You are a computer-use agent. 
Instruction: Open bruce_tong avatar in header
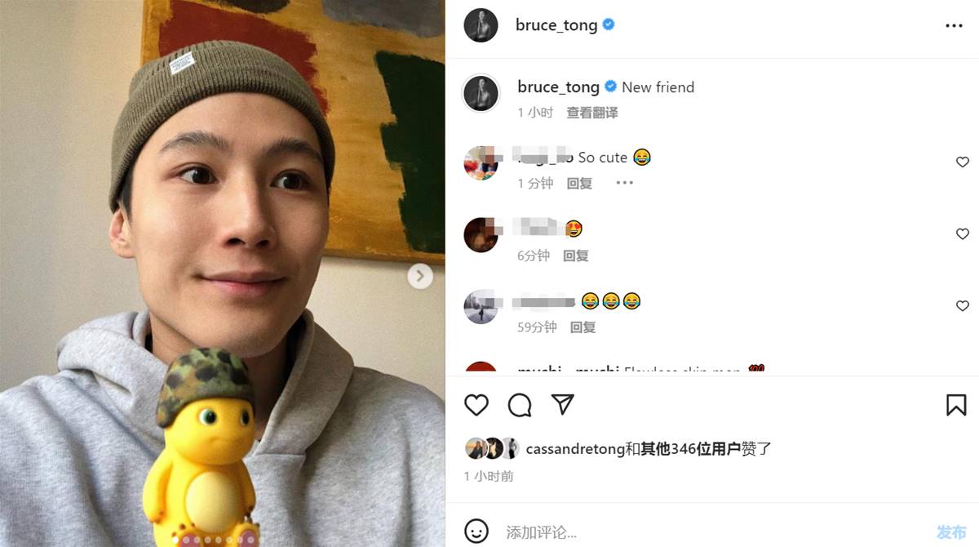(x=481, y=25)
